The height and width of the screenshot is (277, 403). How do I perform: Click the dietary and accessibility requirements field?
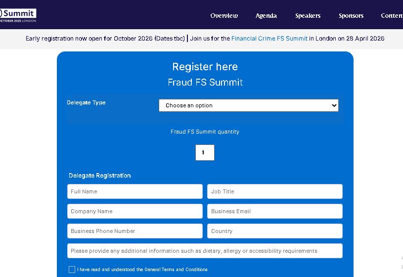click(x=205, y=251)
